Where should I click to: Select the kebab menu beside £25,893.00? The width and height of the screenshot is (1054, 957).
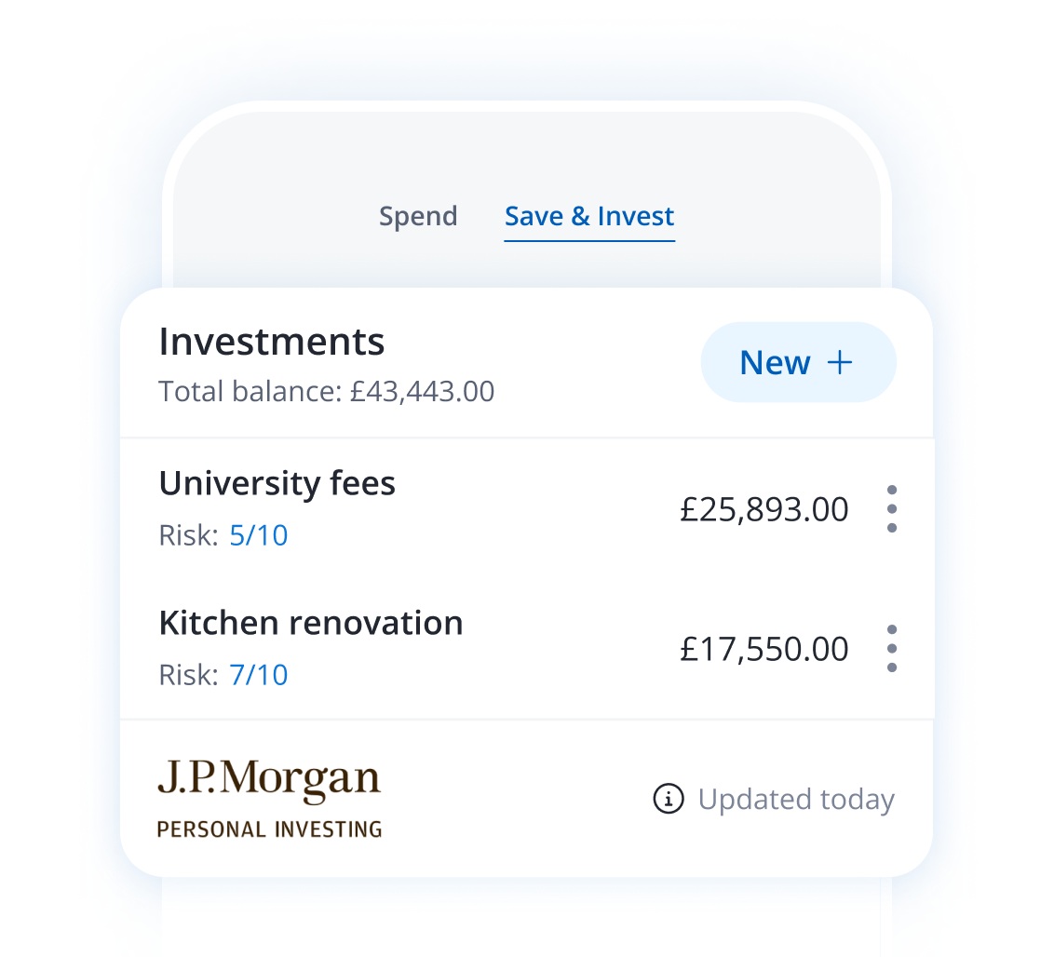(x=891, y=508)
